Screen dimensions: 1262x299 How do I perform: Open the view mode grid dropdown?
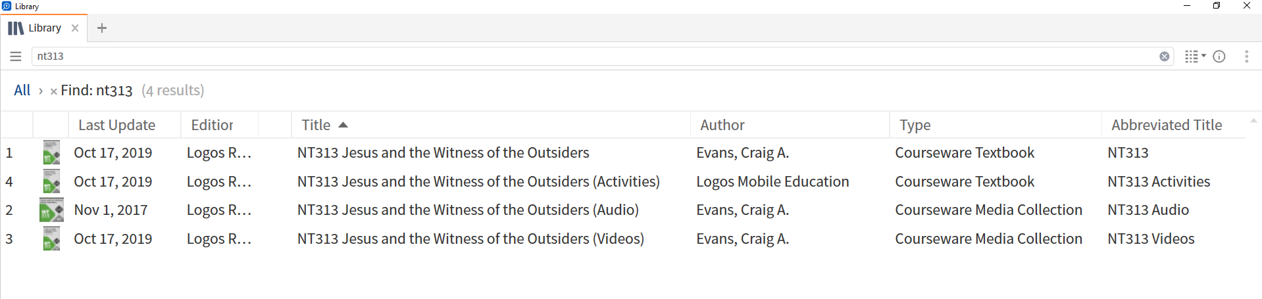pos(1195,57)
